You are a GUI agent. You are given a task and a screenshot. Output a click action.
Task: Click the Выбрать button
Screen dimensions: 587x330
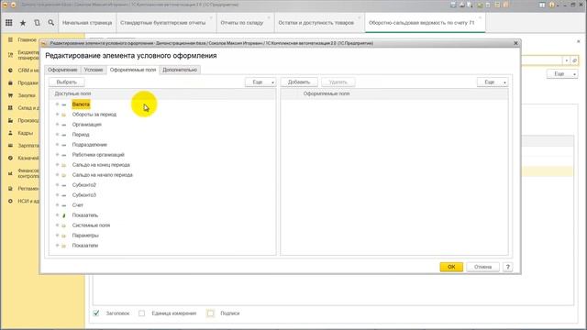67,82
